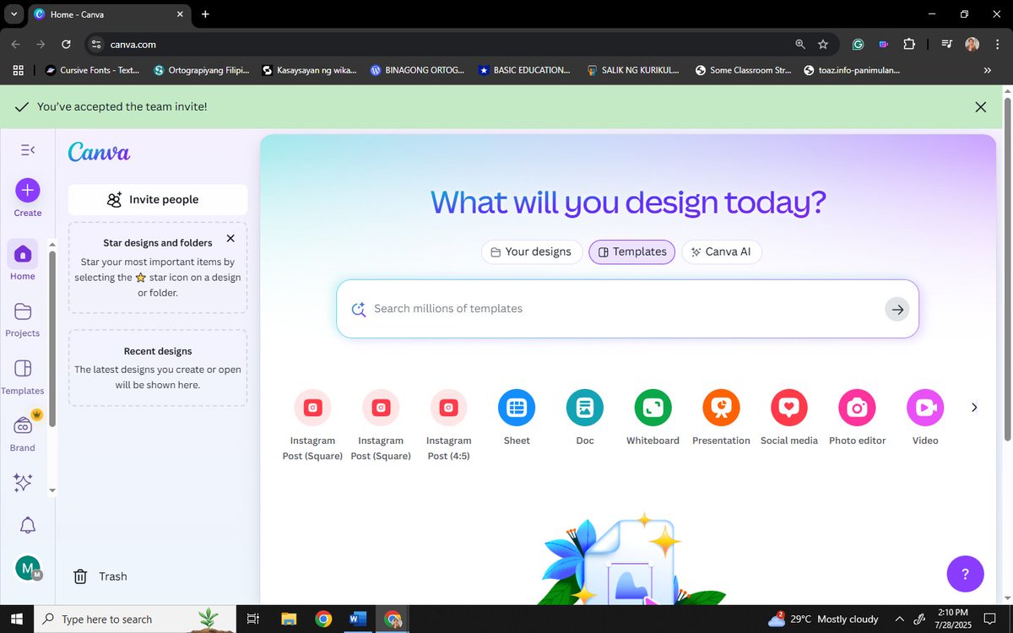The width and height of the screenshot is (1013, 633).
Task: Submit search with arrow button
Action: (897, 309)
